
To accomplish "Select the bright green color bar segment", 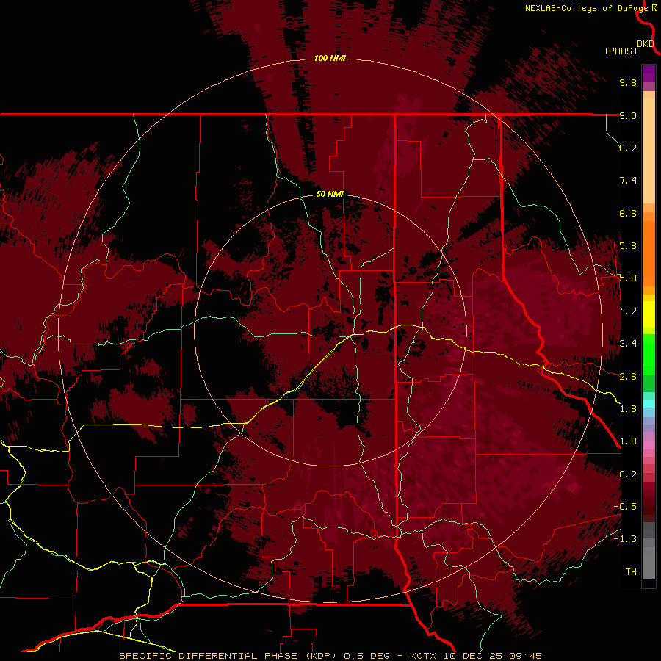I will pos(649,355).
